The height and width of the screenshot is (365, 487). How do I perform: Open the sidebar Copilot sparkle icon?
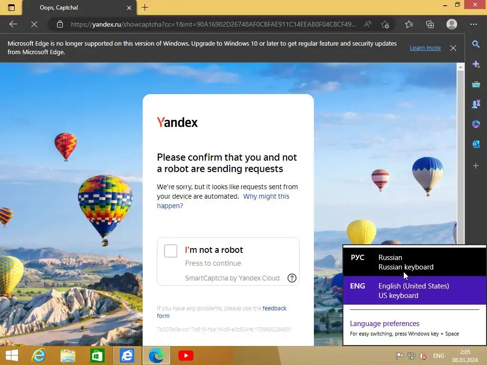[476, 64]
